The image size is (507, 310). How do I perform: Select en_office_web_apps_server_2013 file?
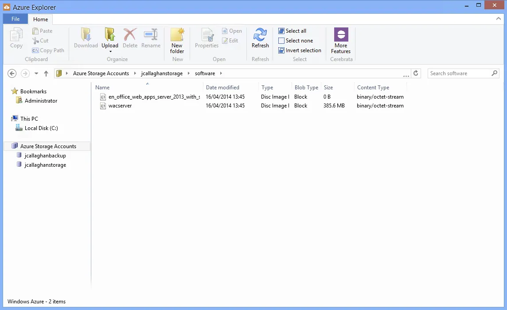[154, 97]
